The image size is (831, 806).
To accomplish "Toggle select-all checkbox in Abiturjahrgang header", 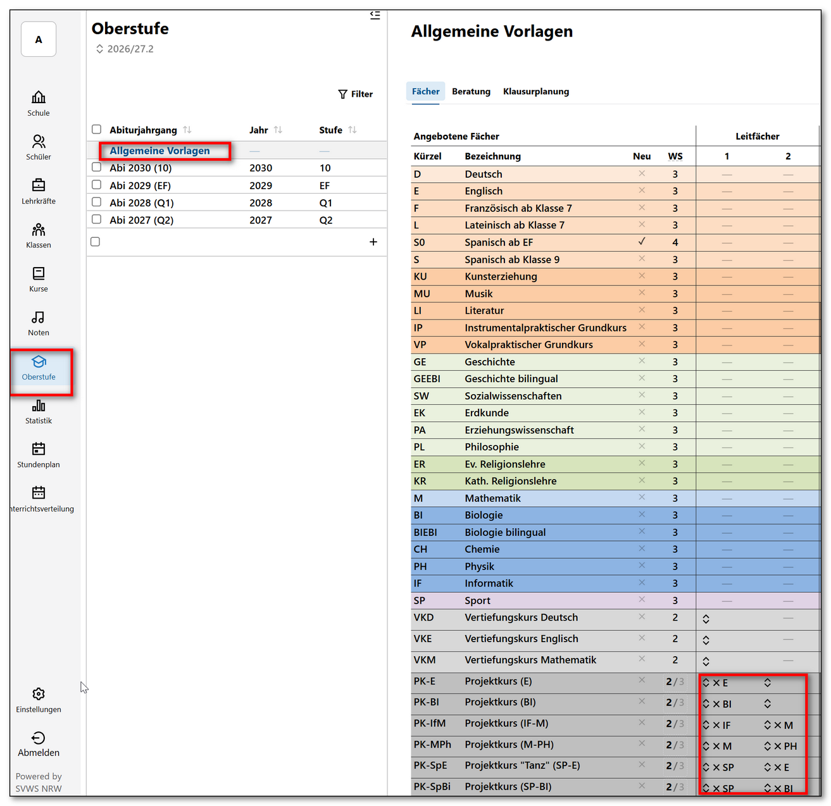I will [x=96, y=129].
